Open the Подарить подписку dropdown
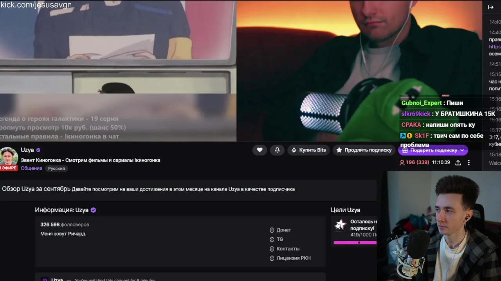 point(433,150)
